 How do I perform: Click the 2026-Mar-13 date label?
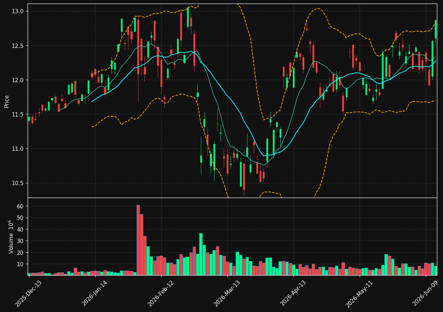(227, 293)
